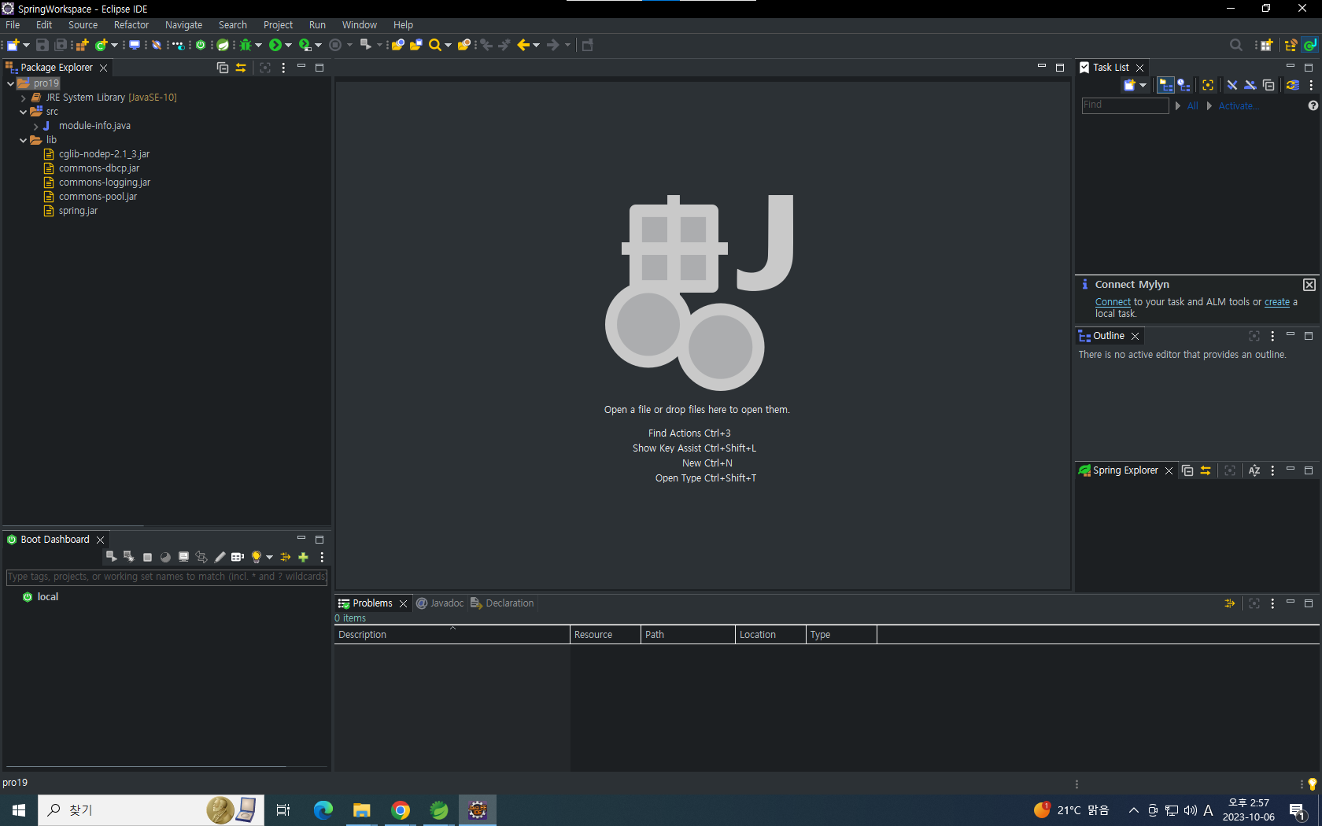
Task: Toggle the yellow filter arrows icon in Problems view
Action: (x=1230, y=603)
